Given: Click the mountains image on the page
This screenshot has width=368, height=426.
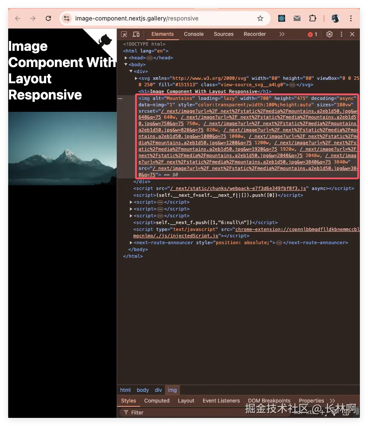Looking at the screenshot, I should point(62,149).
